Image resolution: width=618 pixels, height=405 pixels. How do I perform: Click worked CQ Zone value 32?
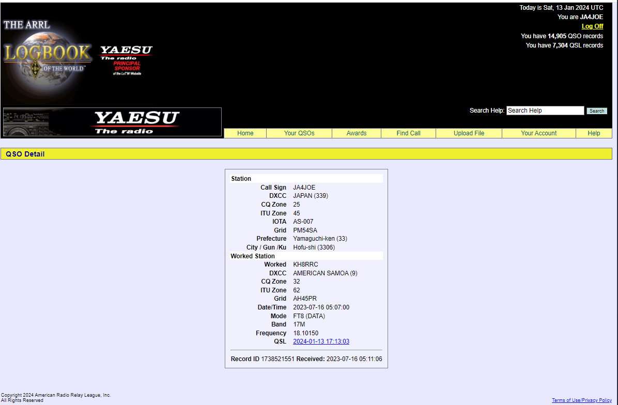[297, 282]
